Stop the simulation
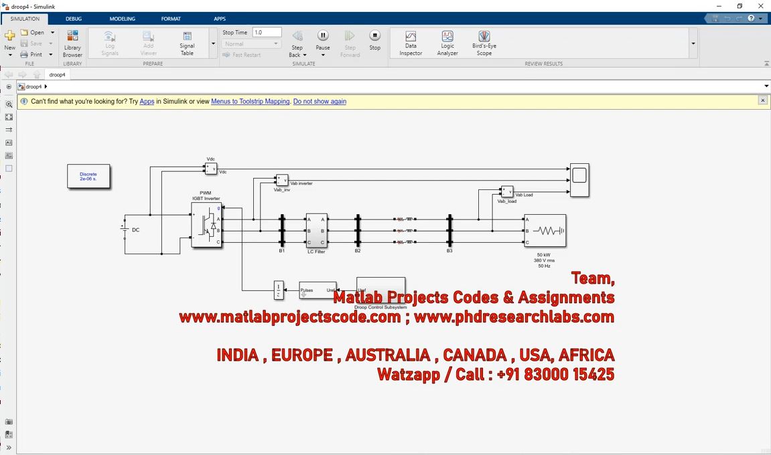Image resolution: width=771 pixels, height=455 pixels. point(374,39)
